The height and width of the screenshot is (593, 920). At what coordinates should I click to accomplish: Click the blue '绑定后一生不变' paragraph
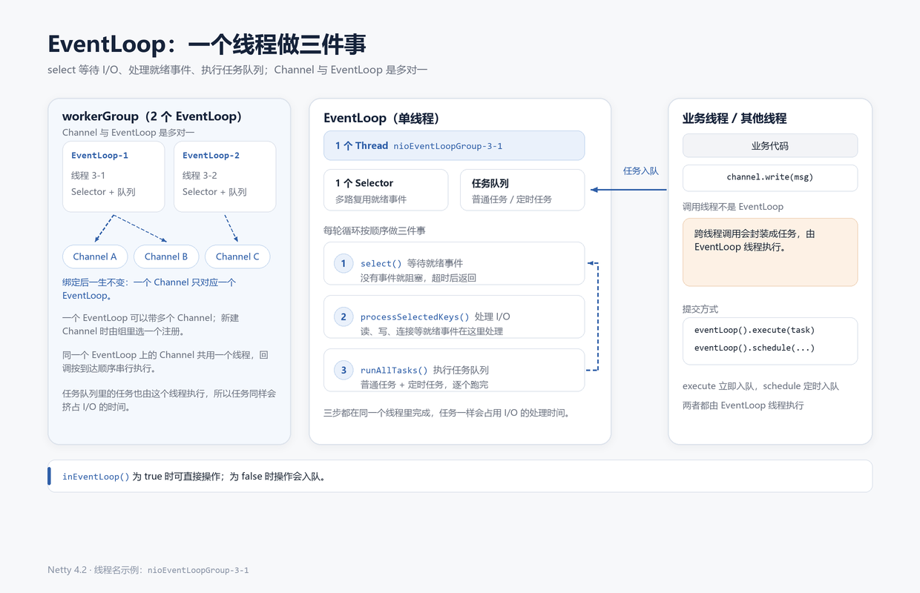pos(149,289)
